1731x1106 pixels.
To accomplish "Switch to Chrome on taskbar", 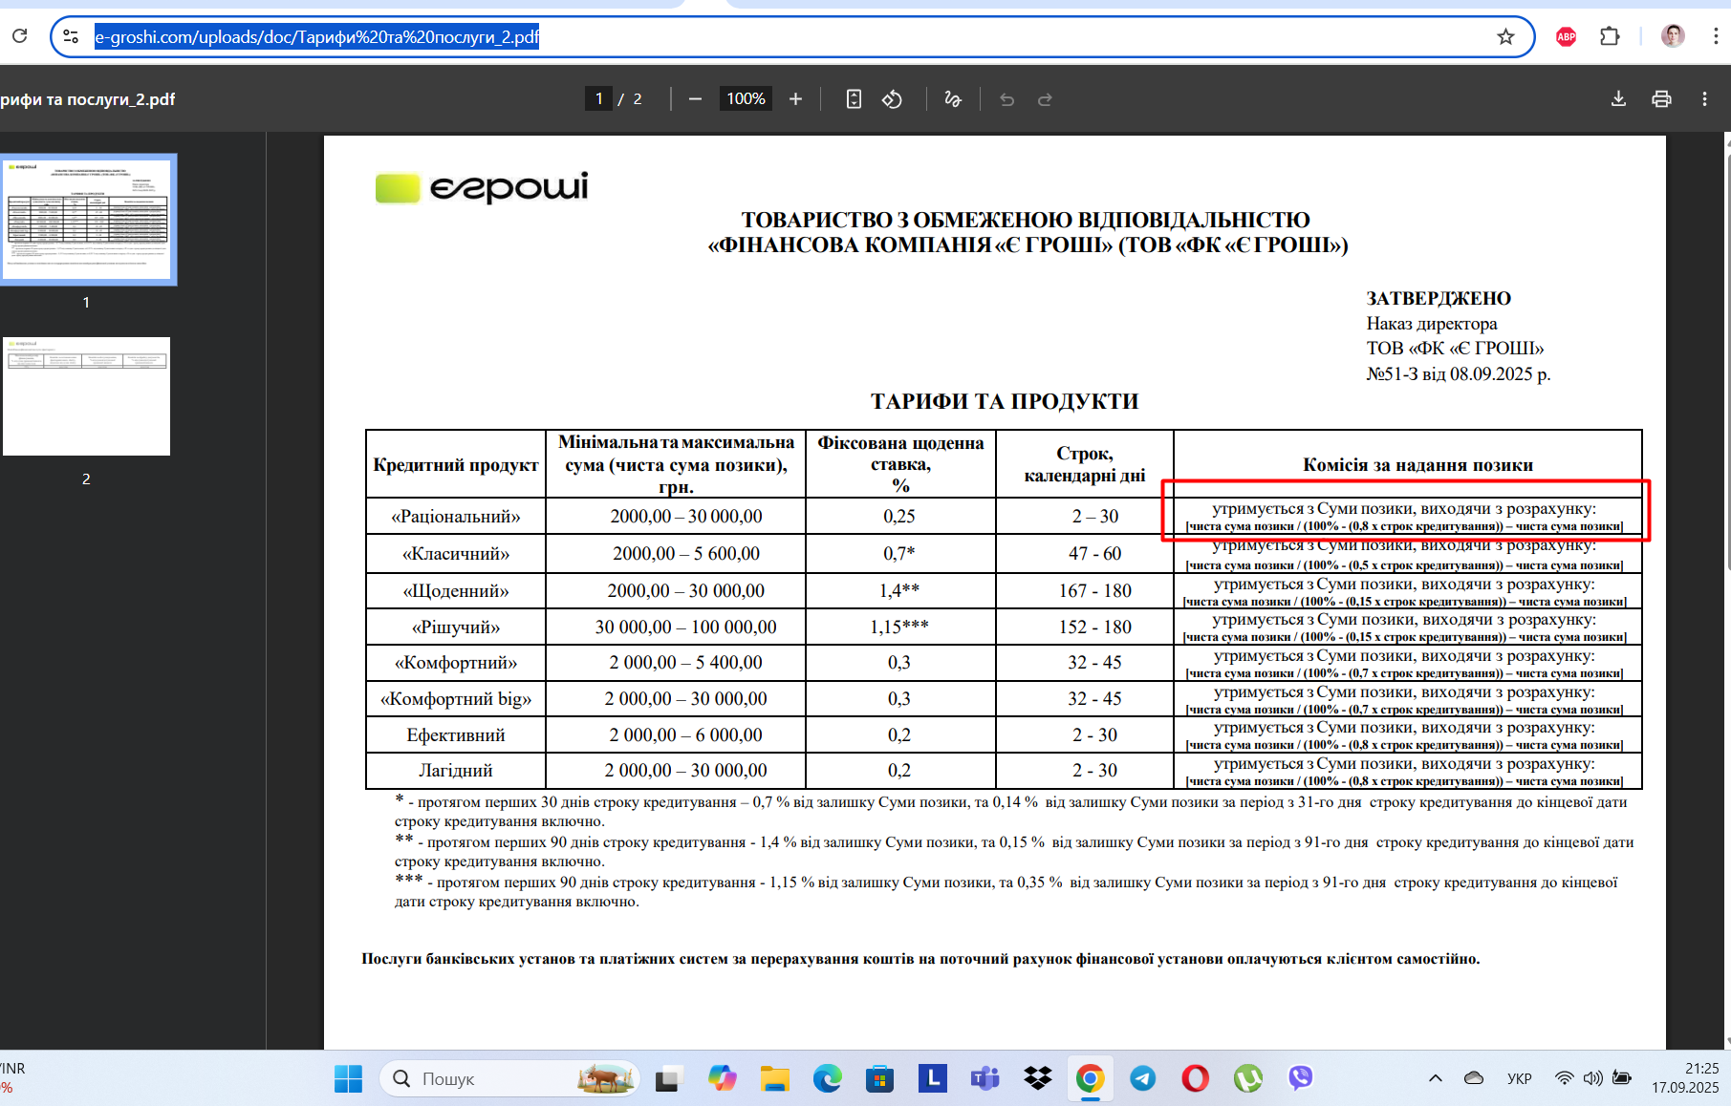I will [1090, 1078].
